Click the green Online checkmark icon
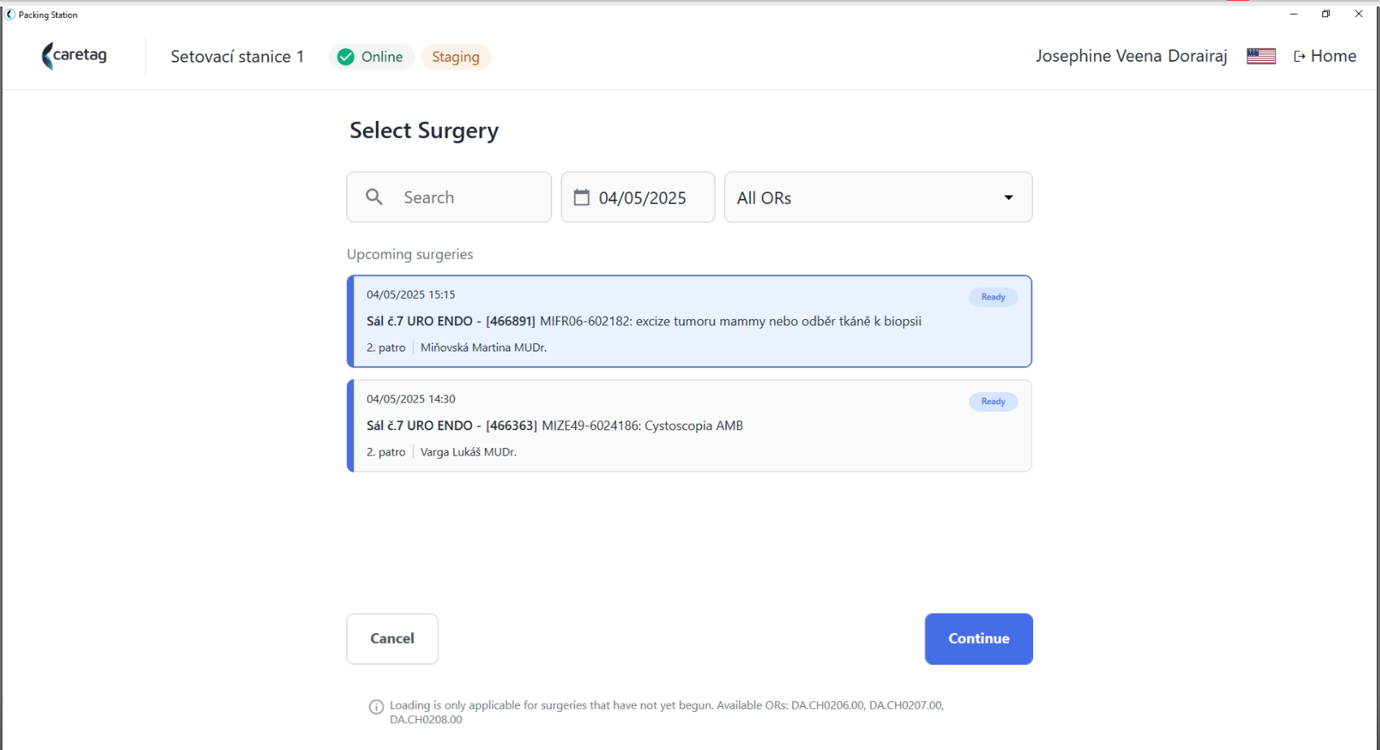Screen dimensions: 1380x750 (346, 57)
